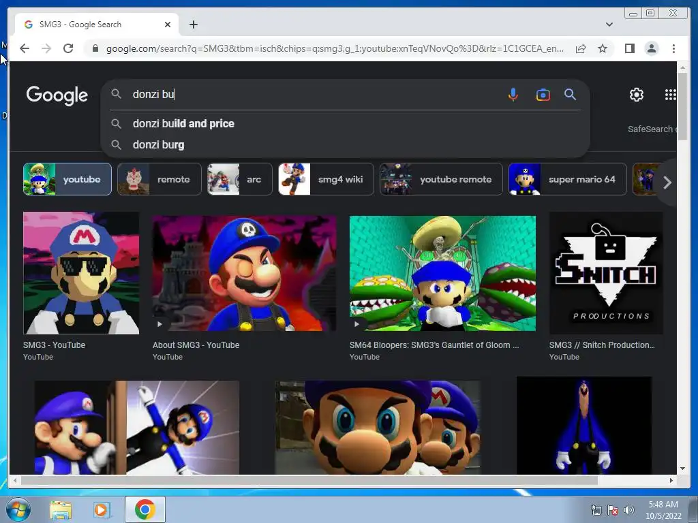The image size is (698, 523).
Task: Open the Chrome side panel icon
Action: [x=629, y=48]
